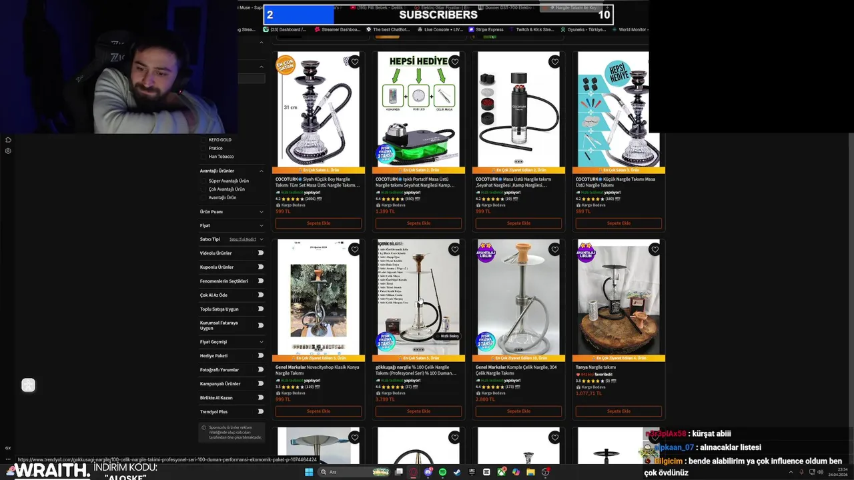854x480 pixels.
Task: Open Live Console bookmark
Action: point(439,29)
